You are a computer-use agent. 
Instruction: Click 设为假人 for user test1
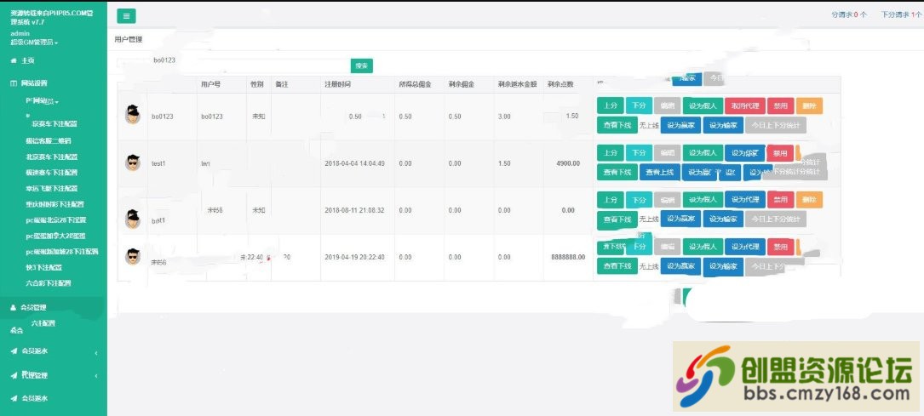click(703, 153)
